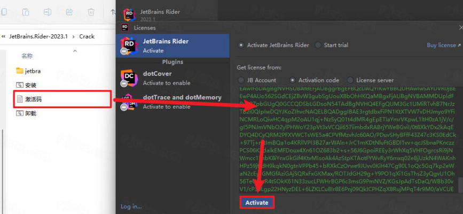Click the 卸载 file name
The height and width of the screenshot is (214, 463).
pyautogui.click(x=31, y=113)
